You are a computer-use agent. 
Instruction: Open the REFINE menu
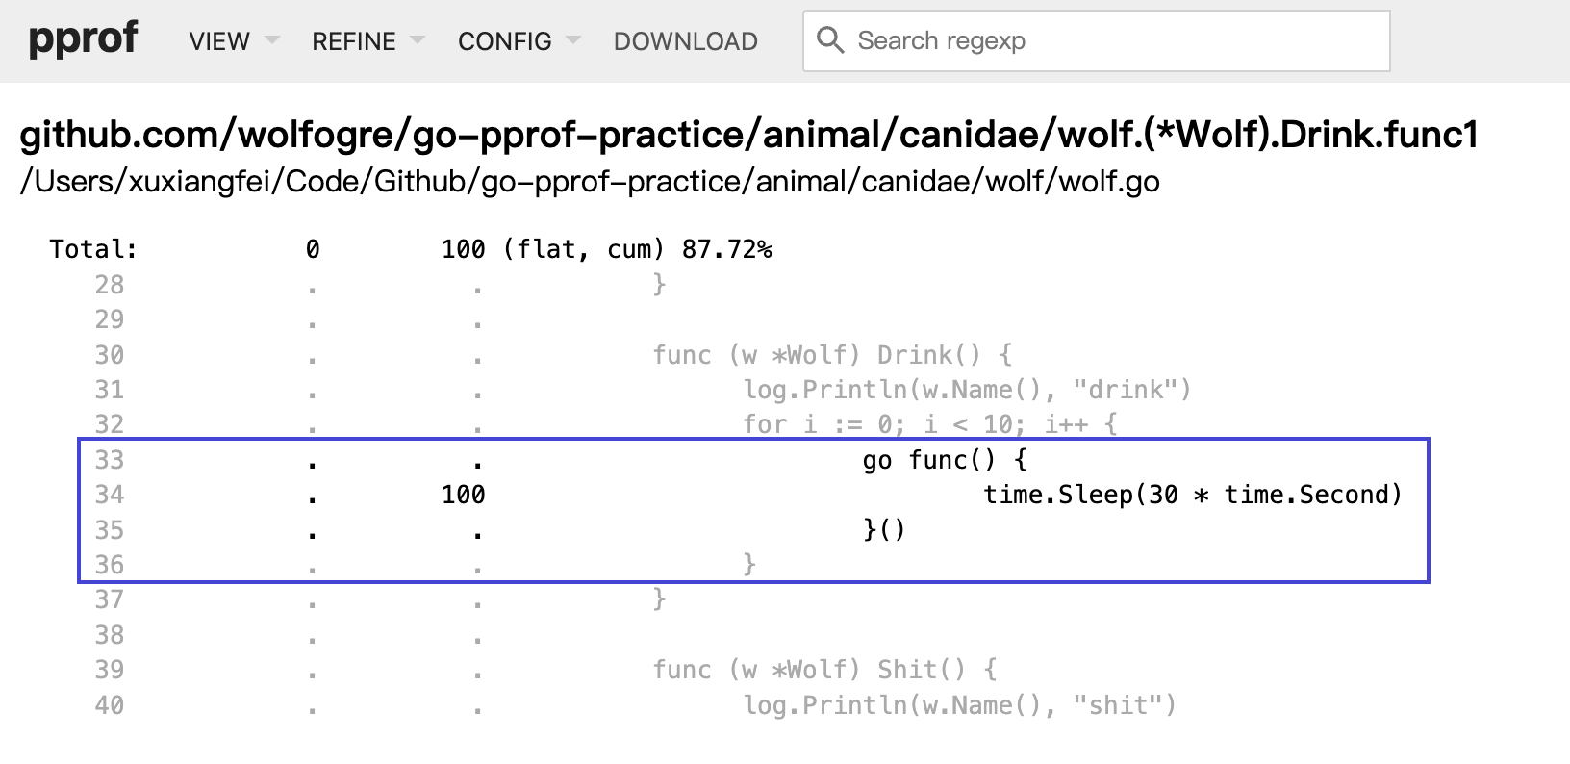(353, 41)
